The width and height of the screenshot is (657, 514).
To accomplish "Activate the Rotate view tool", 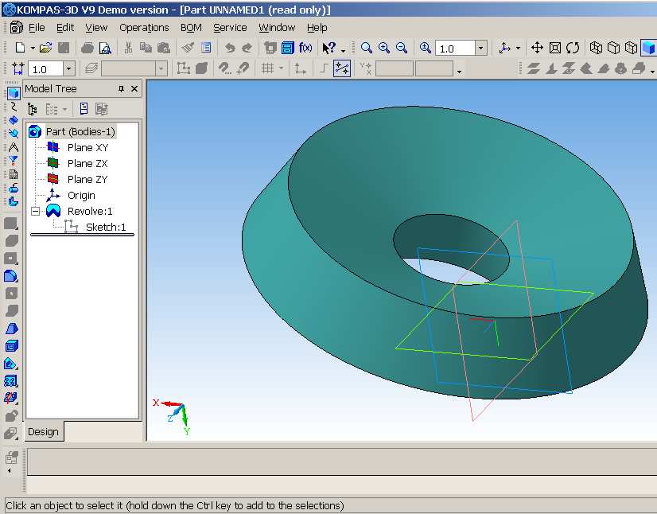I will click(573, 48).
